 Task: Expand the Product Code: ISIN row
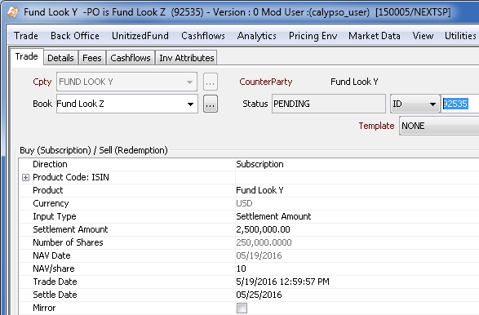pyautogui.click(x=25, y=178)
